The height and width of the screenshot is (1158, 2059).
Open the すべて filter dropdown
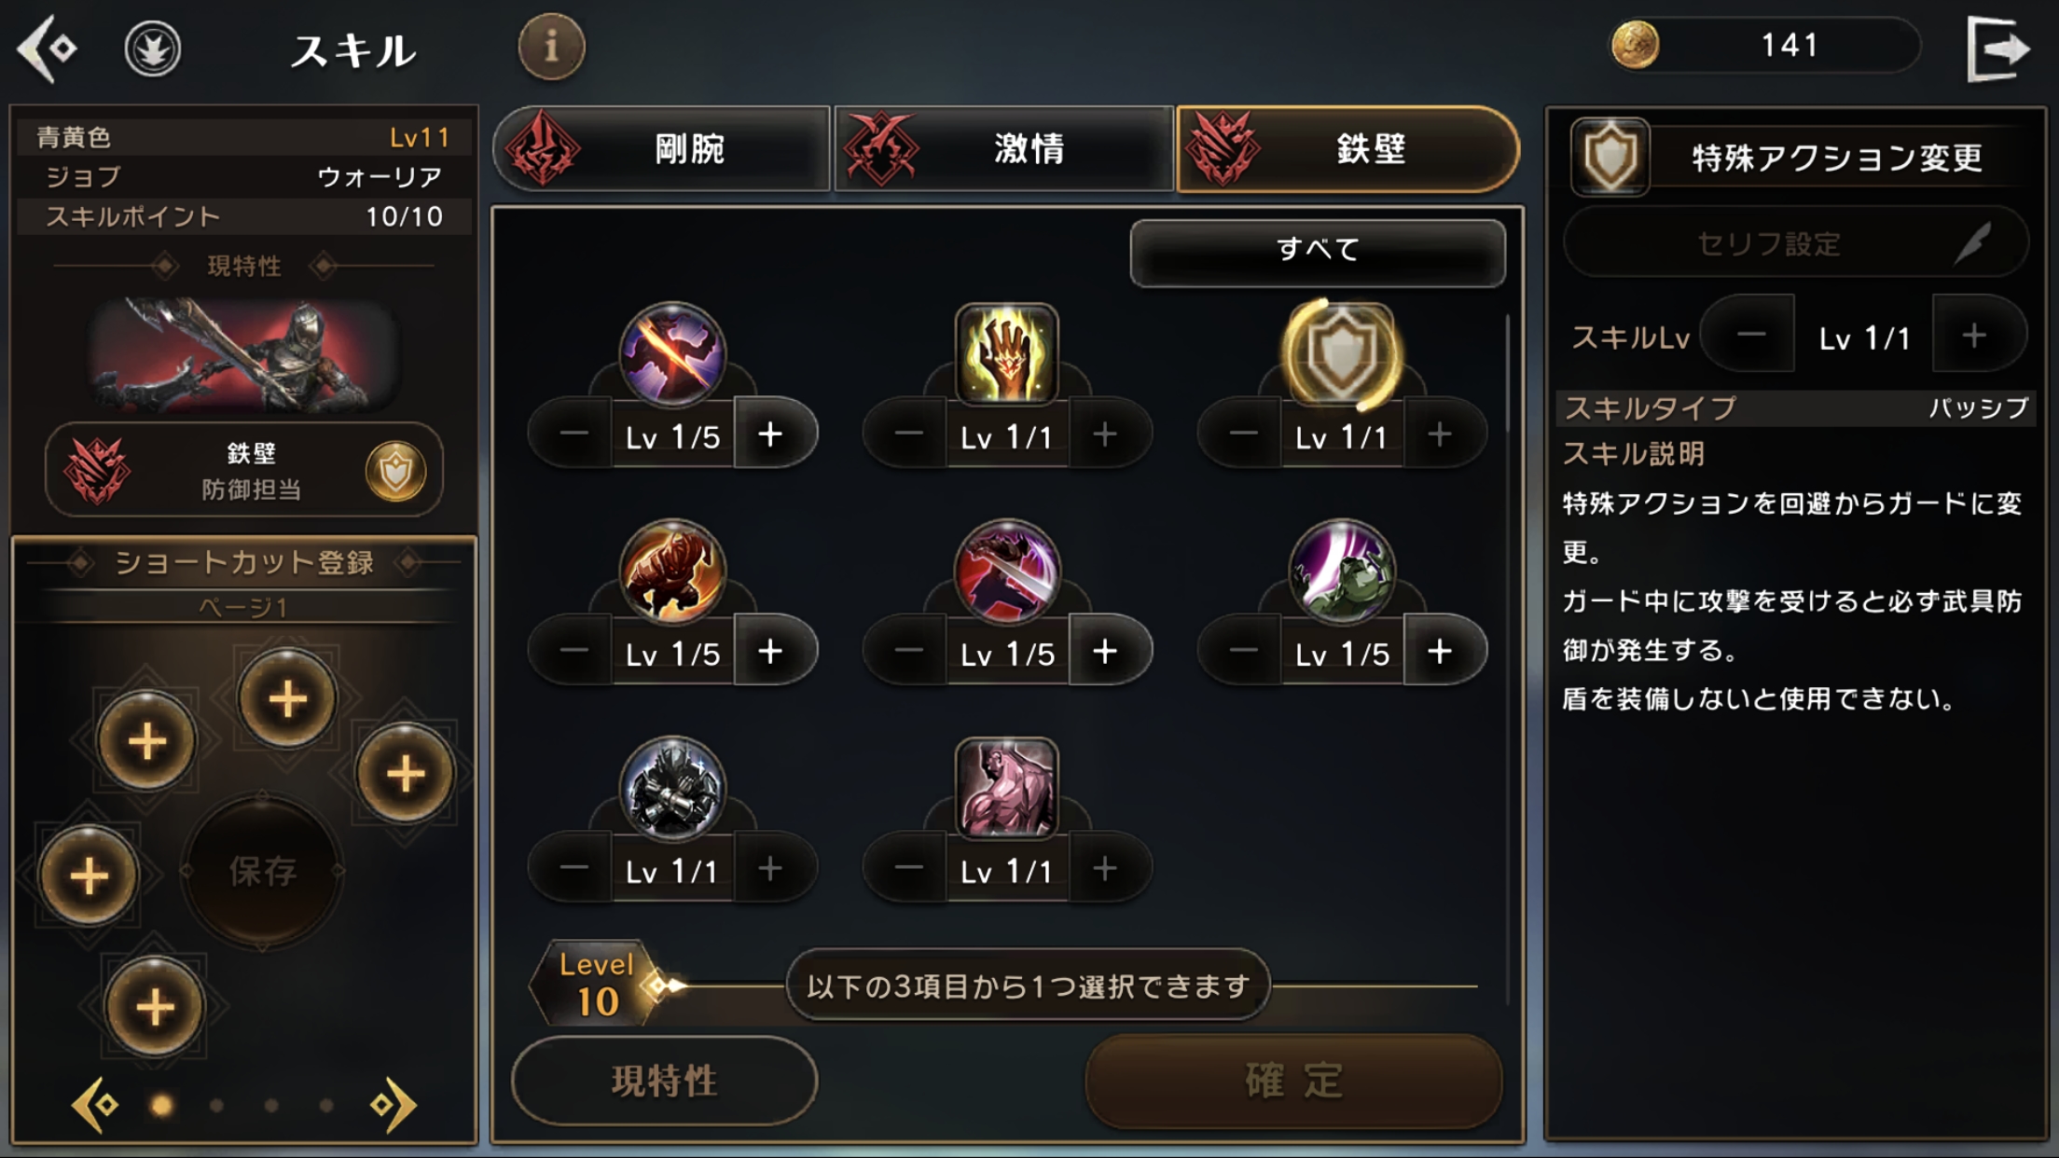tap(1317, 251)
